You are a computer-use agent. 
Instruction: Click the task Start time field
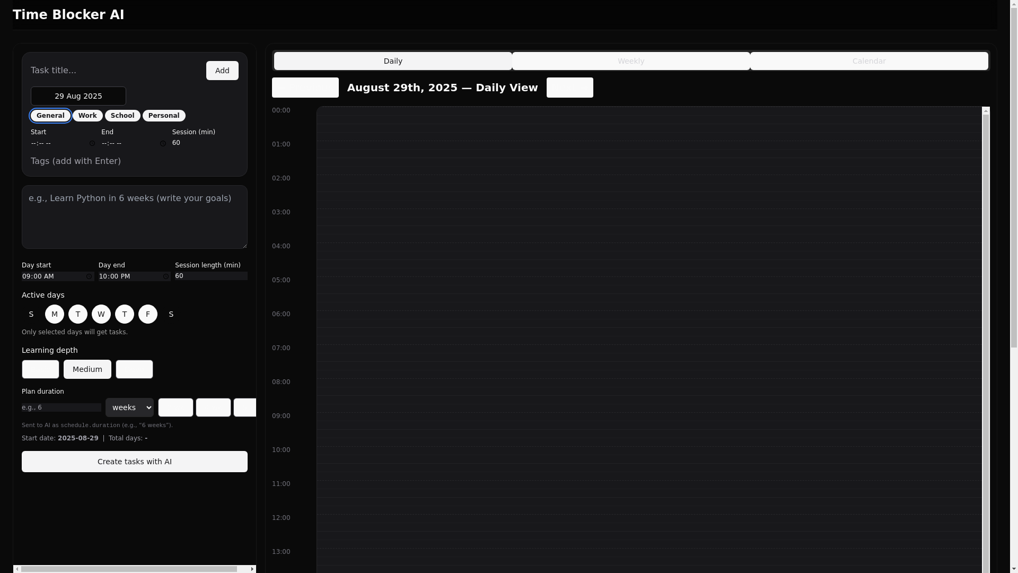pos(64,143)
